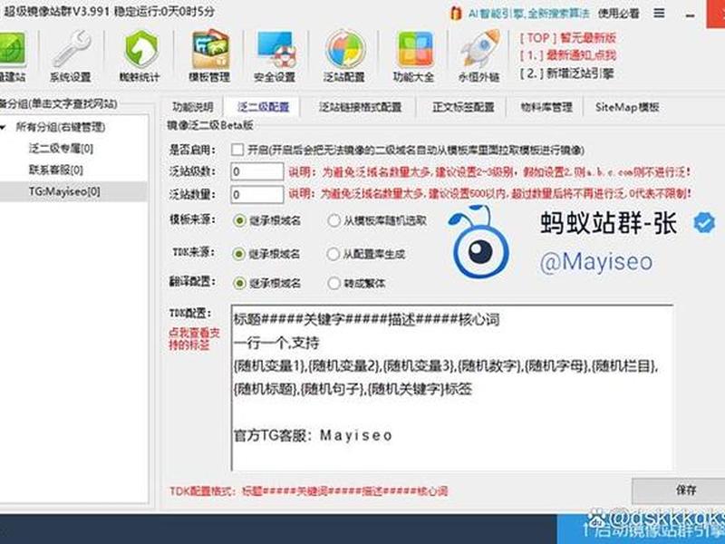Screen dimensions: 725x544
Task: Select 所有分组(右键管理) tree node
Action: [x=61, y=127]
